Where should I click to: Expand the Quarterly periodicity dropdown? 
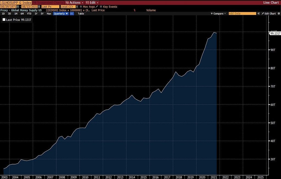pos(61,14)
